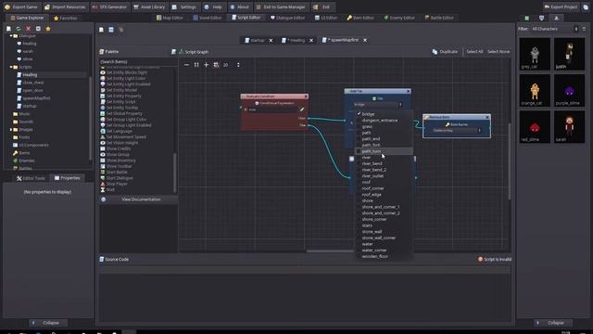
Task: Open the Favorites tab
Action: pos(66,18)
